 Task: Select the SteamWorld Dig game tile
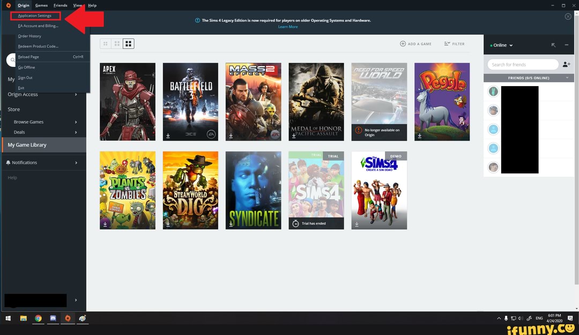pos(190,190)
